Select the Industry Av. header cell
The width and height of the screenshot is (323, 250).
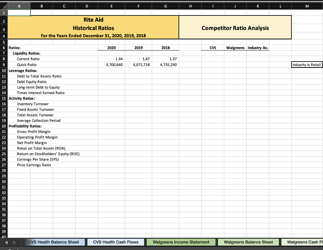coord(259,47)
